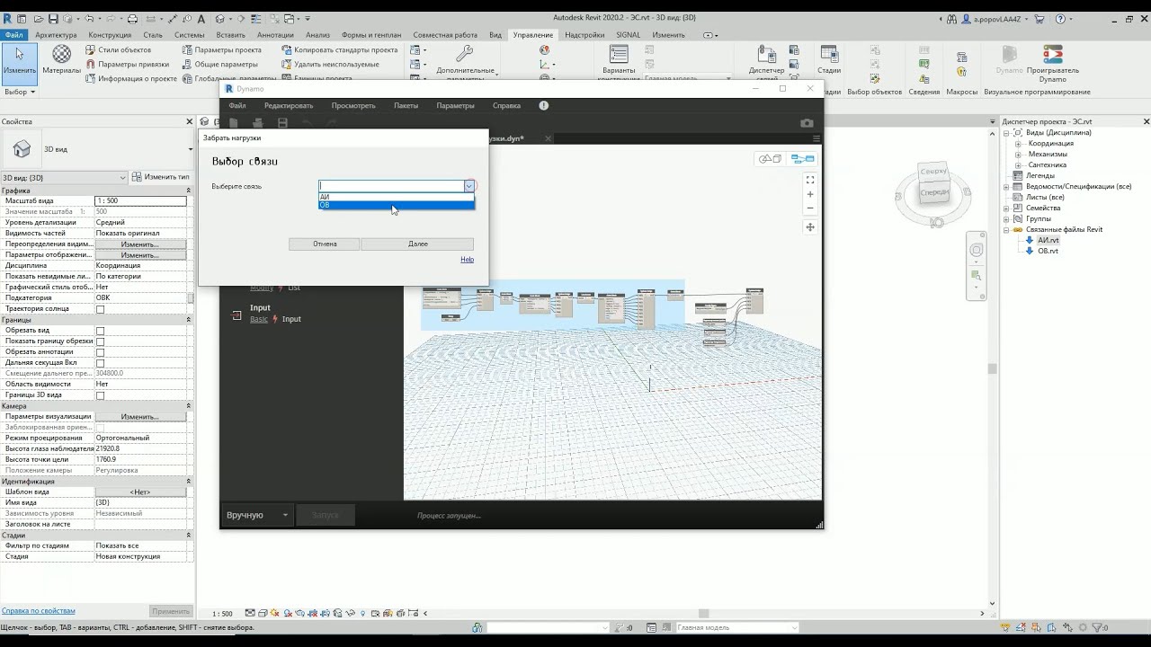Toggle Показать границу обрезки checkbox

click(100, 341)
